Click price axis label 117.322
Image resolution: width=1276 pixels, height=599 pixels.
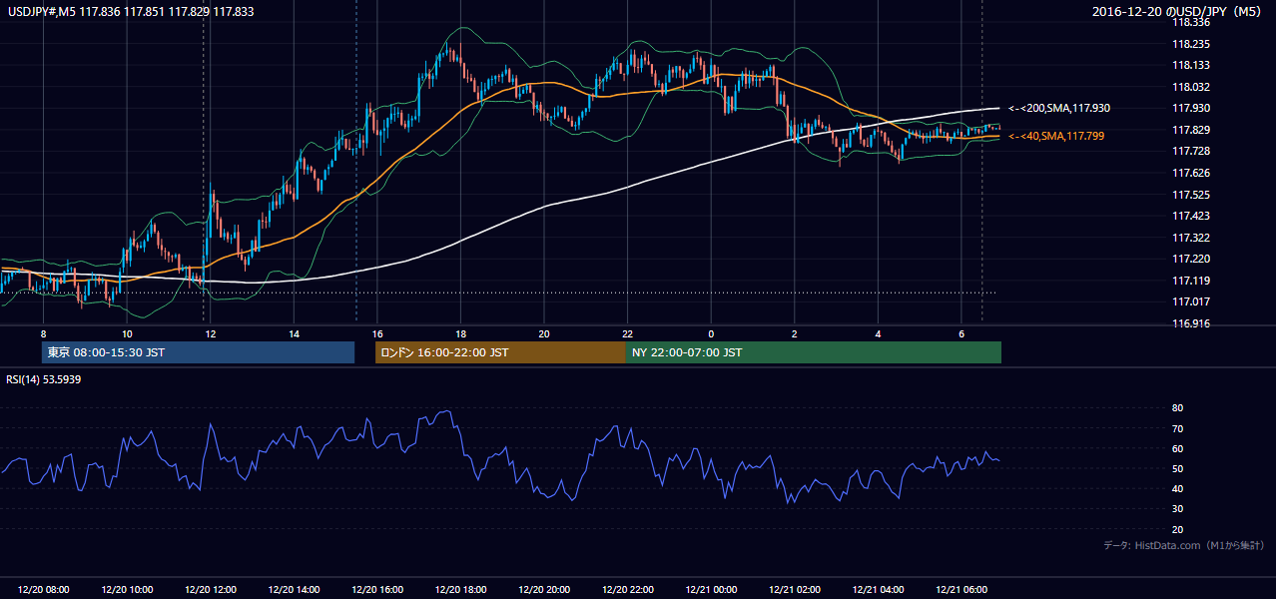pyautogui.click(x=1191, y=238)
